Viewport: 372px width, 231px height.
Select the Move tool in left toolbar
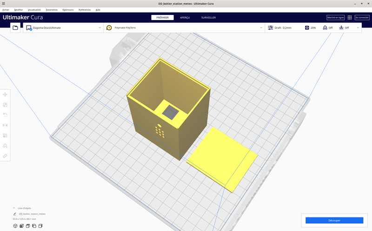tap(5, 95)
